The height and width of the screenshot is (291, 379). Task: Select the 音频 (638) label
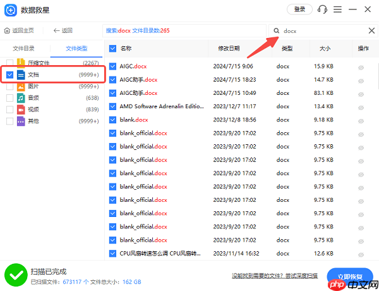click(33, 98)
